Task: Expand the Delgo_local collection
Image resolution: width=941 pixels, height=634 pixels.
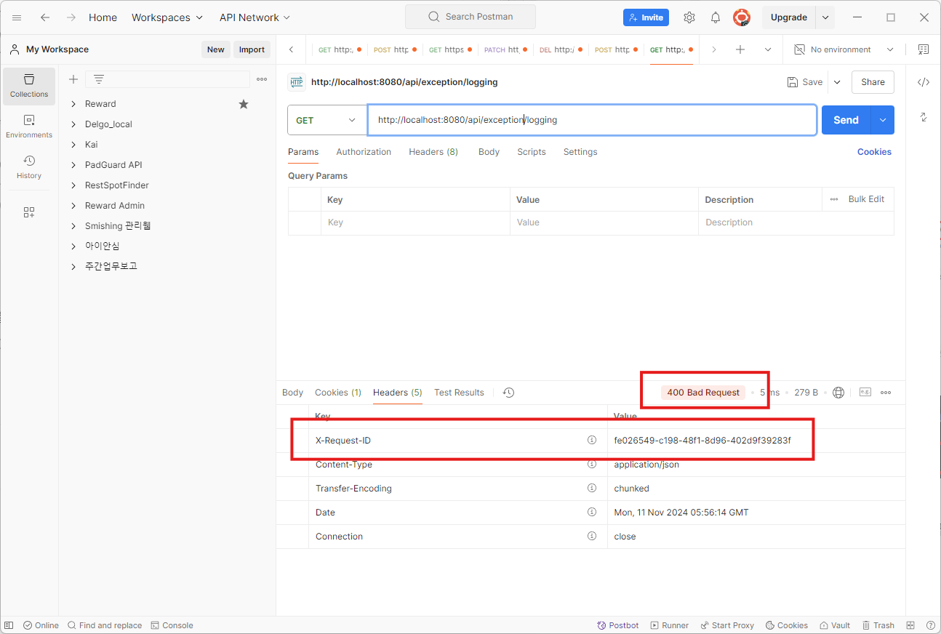Action: (x=73, y=124)
